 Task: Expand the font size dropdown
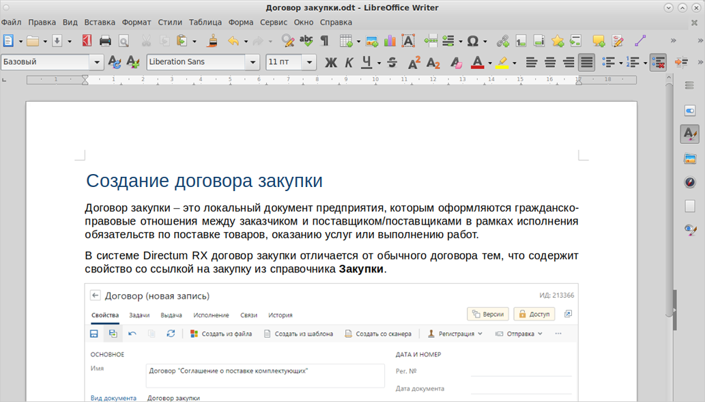pyautogui.click(x=310, y=62)
